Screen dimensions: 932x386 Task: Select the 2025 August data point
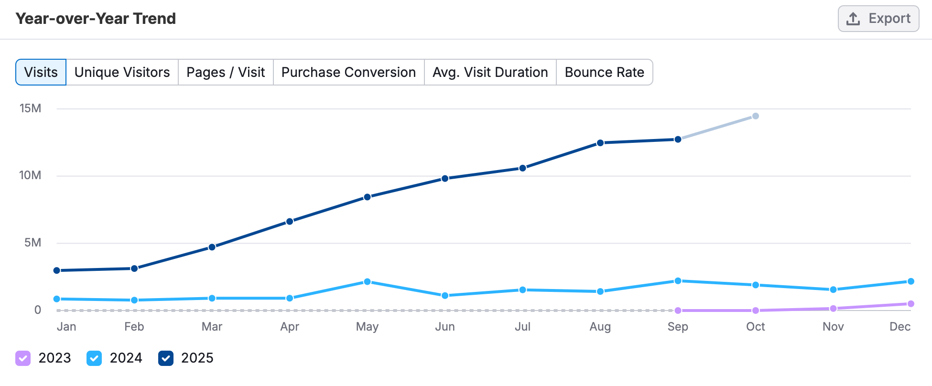(x=600, y=143)
